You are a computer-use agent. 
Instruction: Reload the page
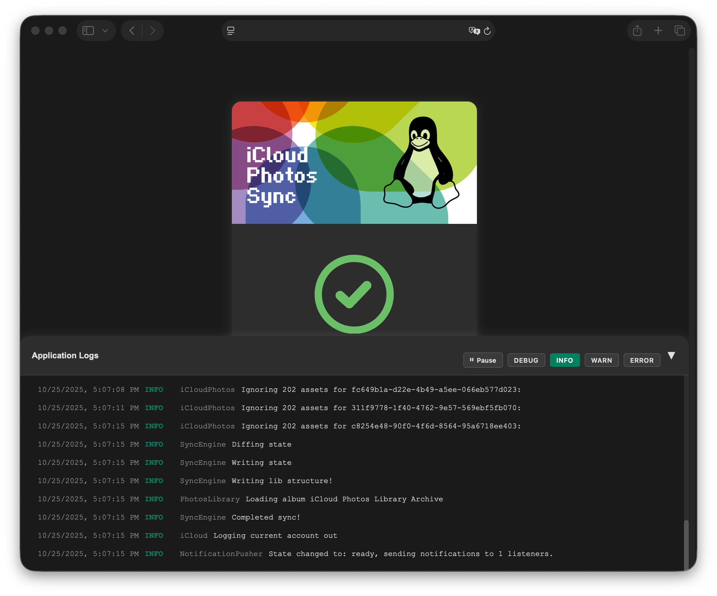(488, 31)
